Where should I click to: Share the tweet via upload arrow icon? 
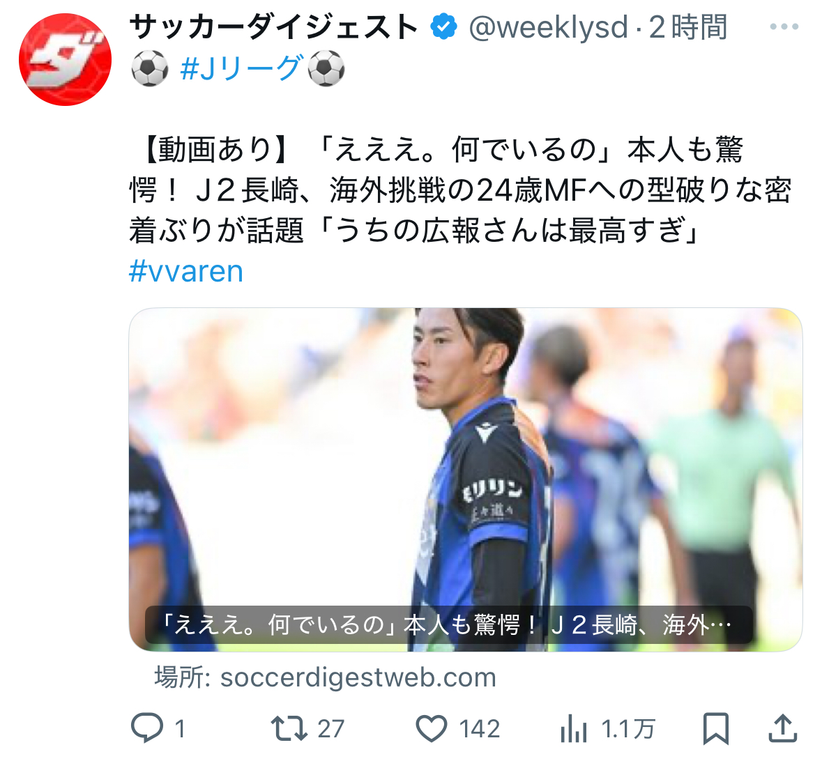(x=783, y=728)
